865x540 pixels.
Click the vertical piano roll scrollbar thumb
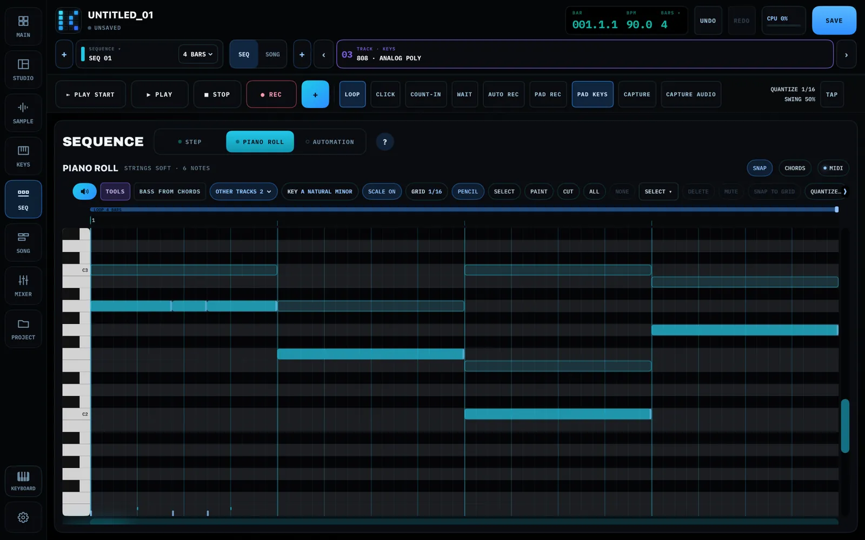[844, 426]
